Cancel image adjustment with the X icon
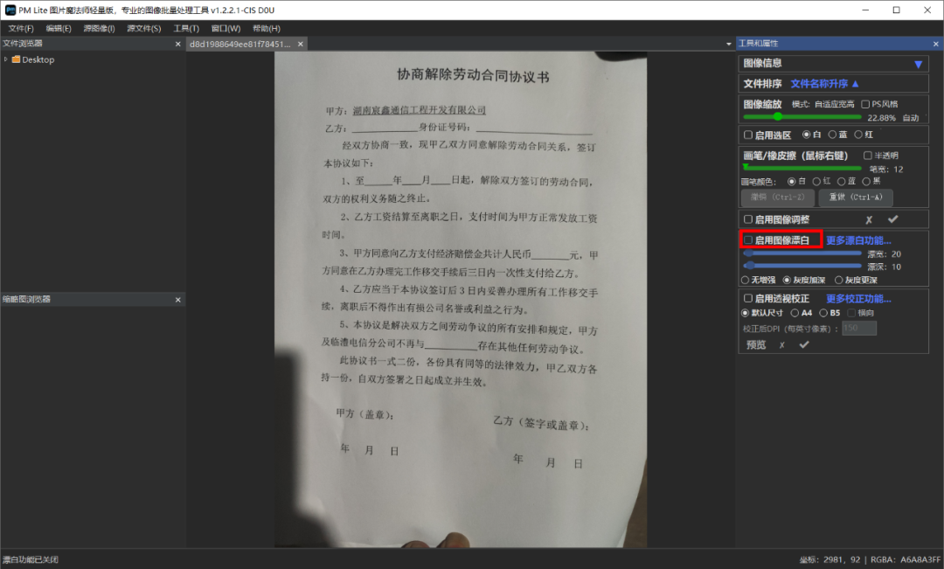This screenshot has width=944, height=569. pos(869,219)
